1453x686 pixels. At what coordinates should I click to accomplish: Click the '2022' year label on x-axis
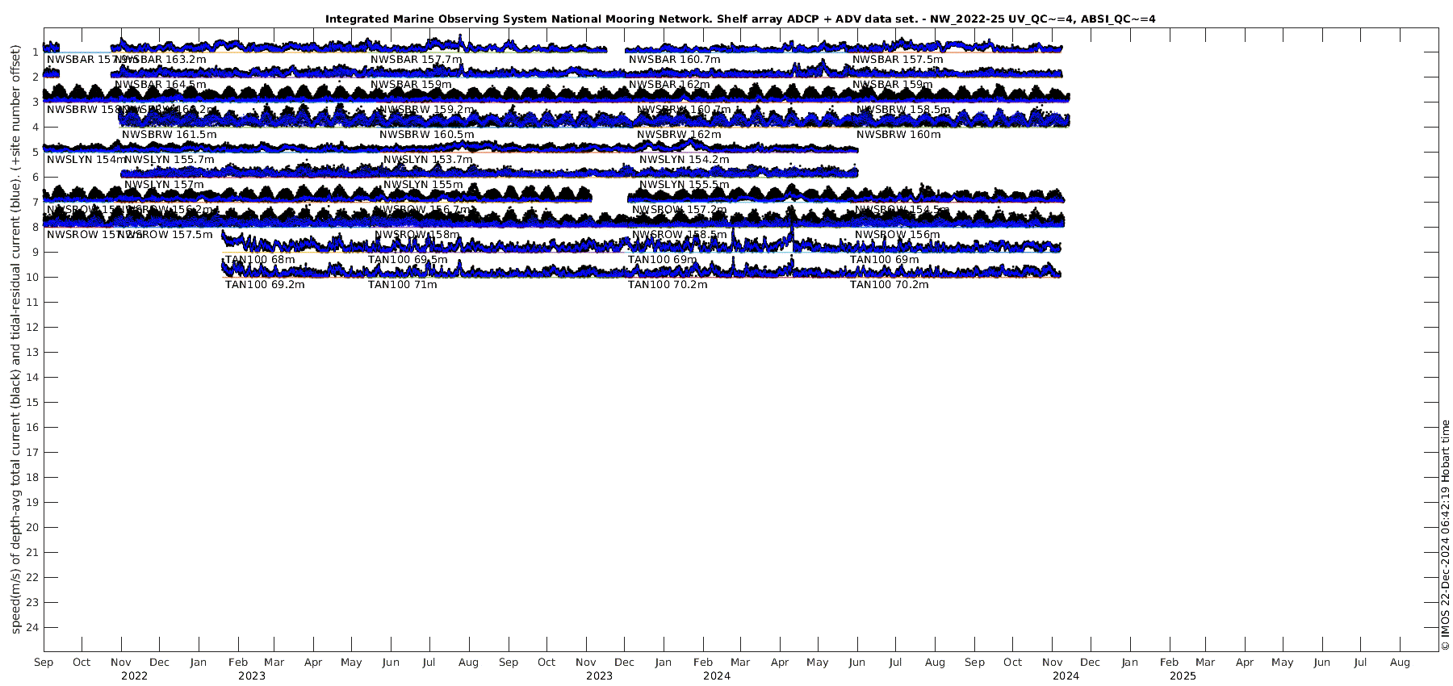point(134,676)
